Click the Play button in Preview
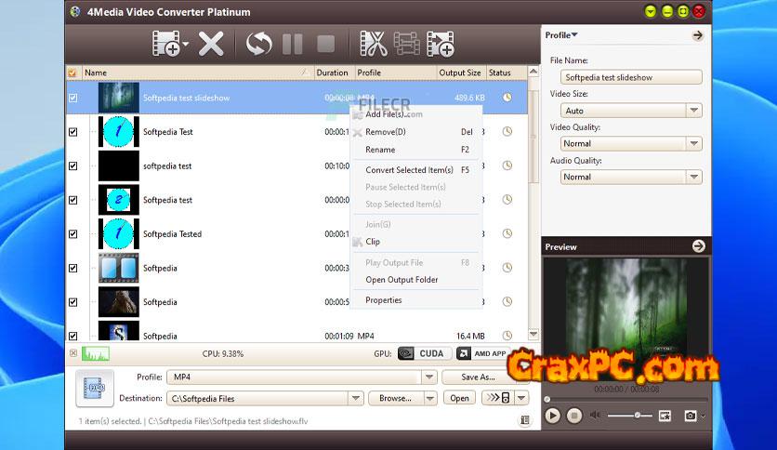The height and width of the screenshot is (450, 777). (552, 416)
